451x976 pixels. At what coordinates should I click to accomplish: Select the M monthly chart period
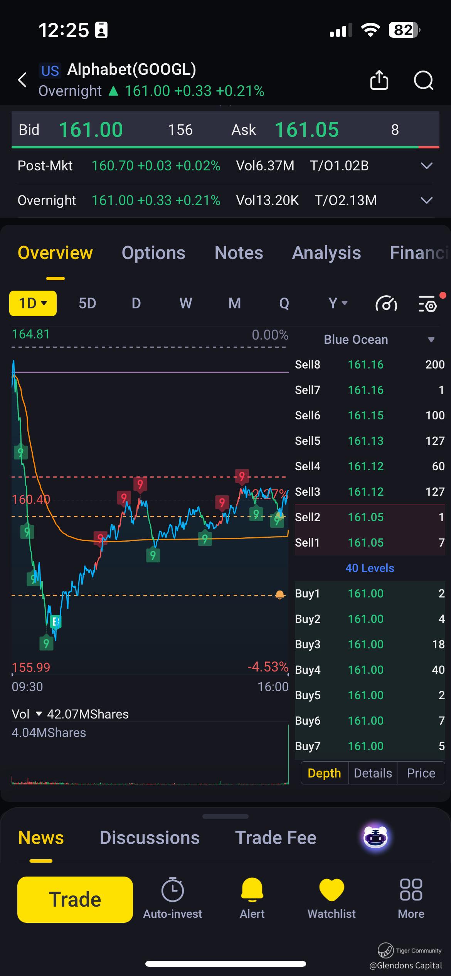click(x=234, y=303)
